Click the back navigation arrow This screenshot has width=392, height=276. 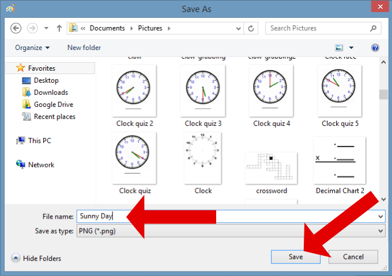(x=16, y=28)
